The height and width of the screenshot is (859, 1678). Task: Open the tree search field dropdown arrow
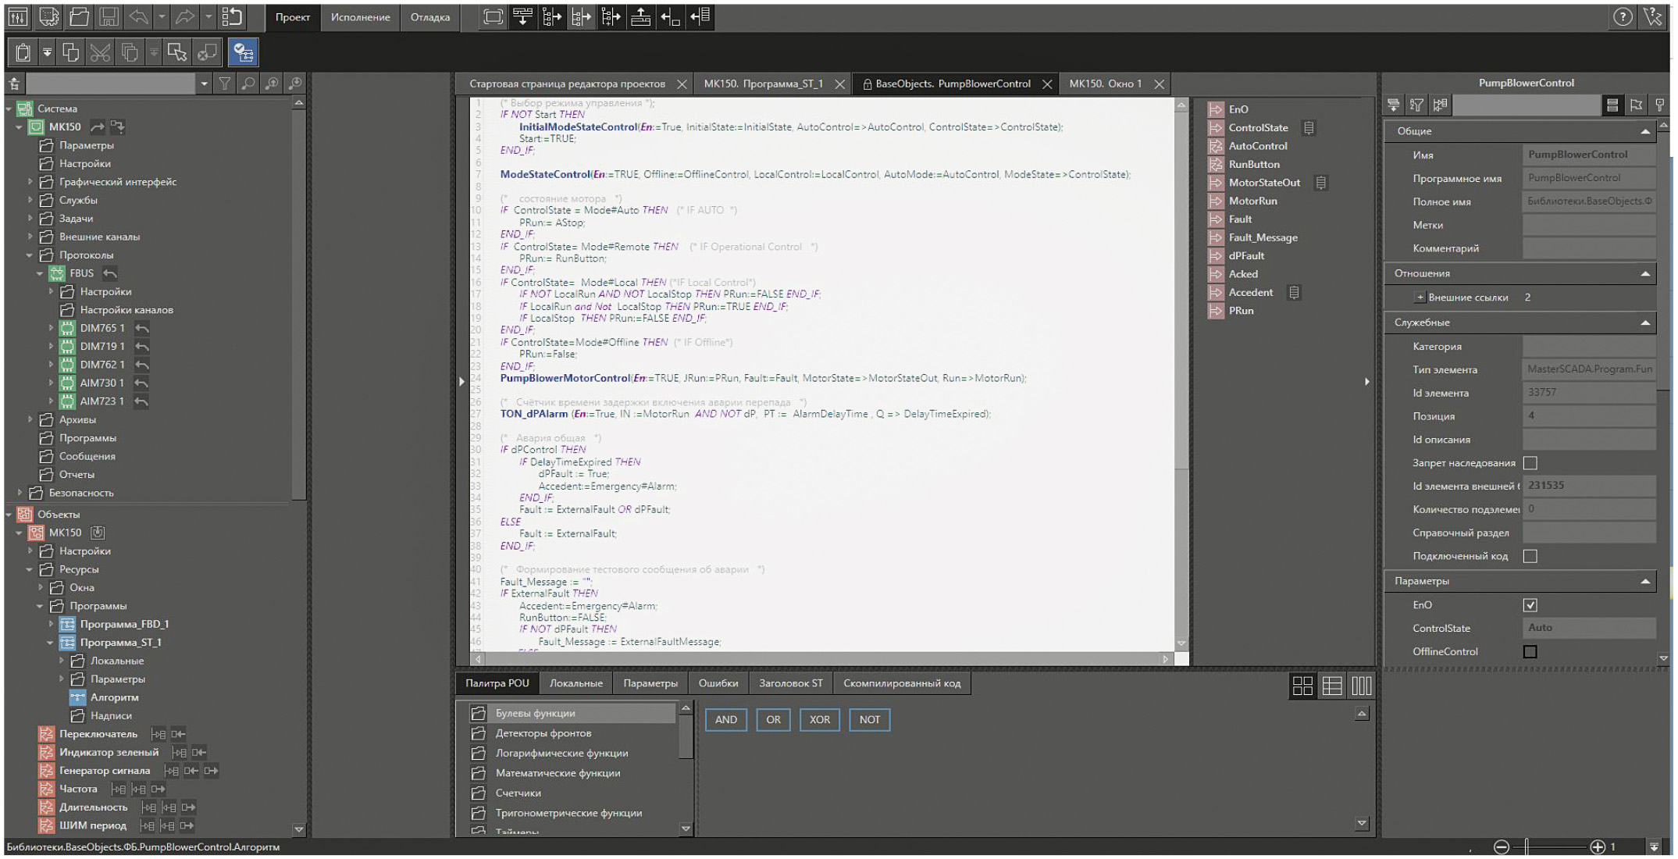click(x=204, y=84)
